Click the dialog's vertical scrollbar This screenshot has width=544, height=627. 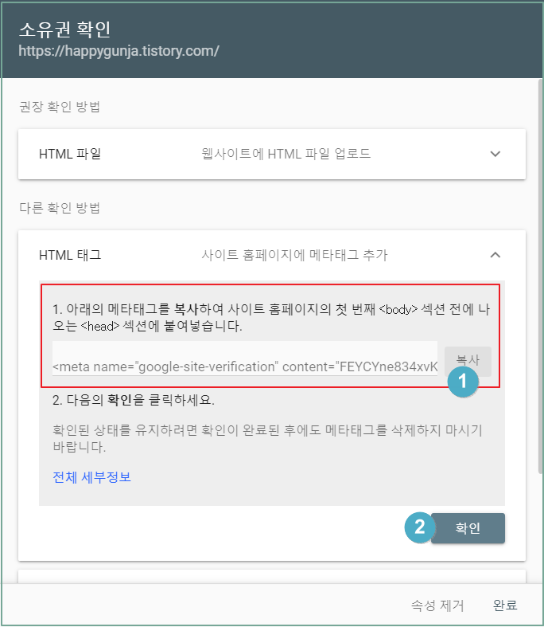click(x=540, y=276)
